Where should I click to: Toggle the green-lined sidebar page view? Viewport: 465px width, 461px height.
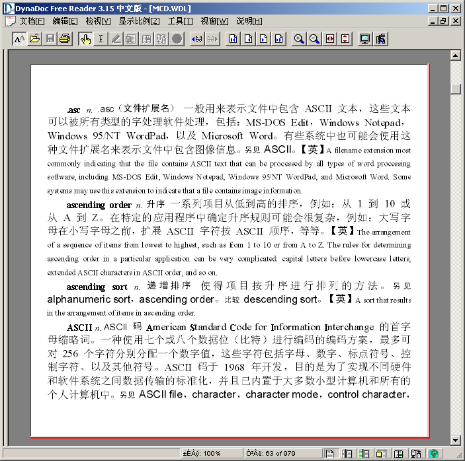point(364,453)
